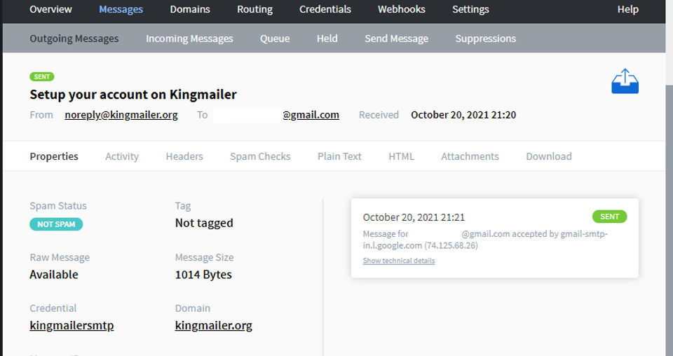
Task: Open the Credentials section
Action: pyautogui.click(x=325, y=9)
